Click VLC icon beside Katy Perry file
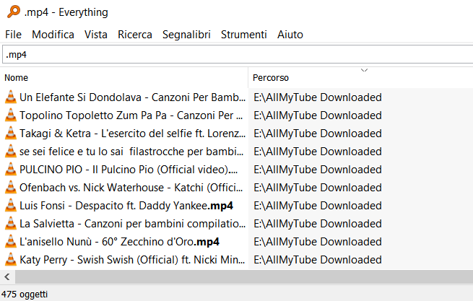The width and height of the screenshot is (473, 301). click(11, 260)
